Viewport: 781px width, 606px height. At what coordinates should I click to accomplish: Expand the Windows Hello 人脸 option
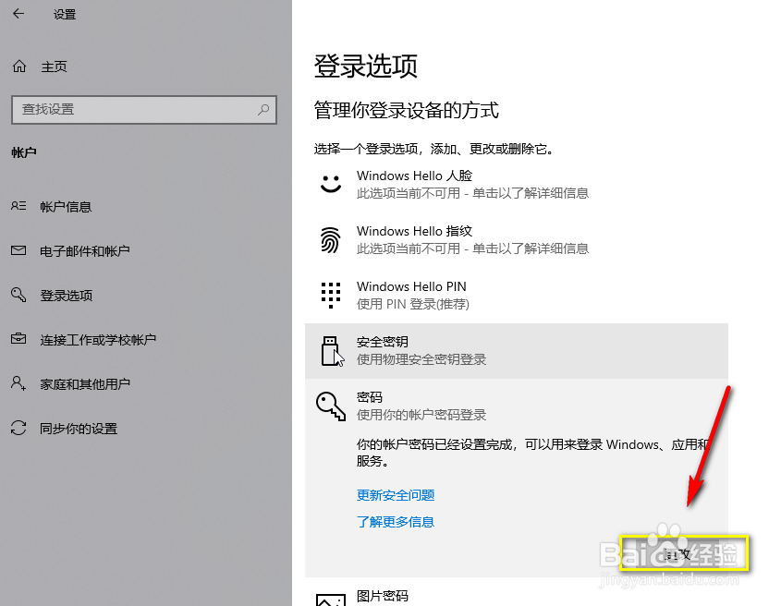[x=517, y=184]
